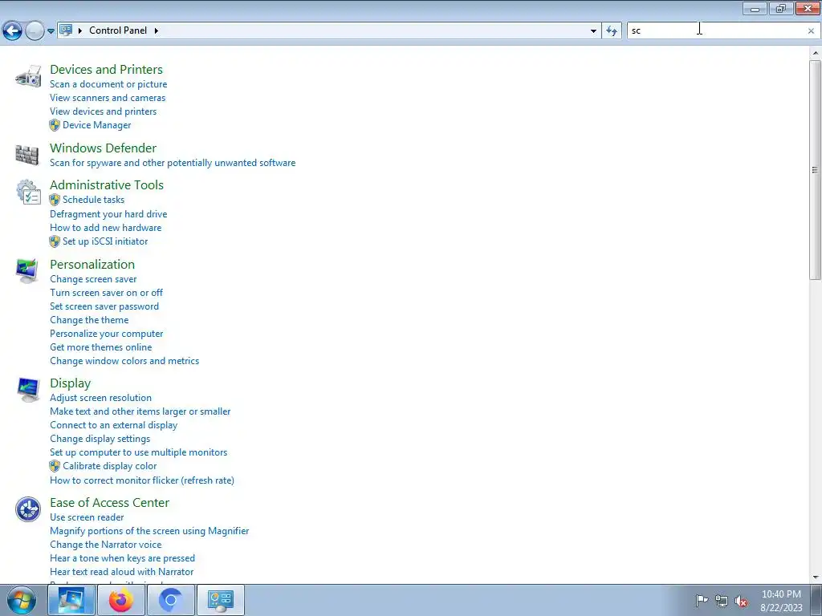
Task: Click View scanners and cameras
Action: point(108,98)
